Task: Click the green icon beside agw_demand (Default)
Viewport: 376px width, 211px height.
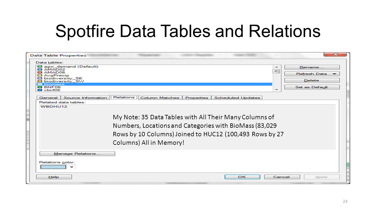Action: tap(40, 67)
